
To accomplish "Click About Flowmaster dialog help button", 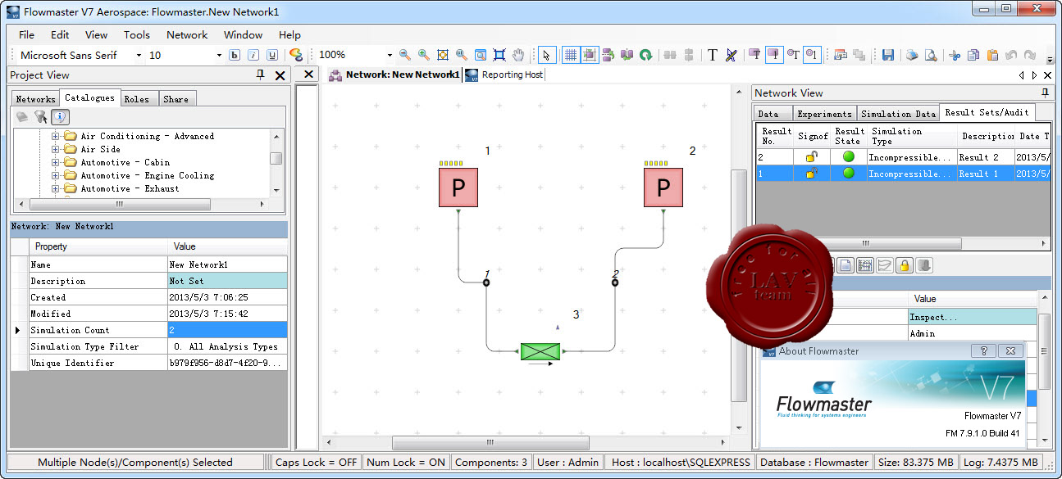I will click(983, 350).
